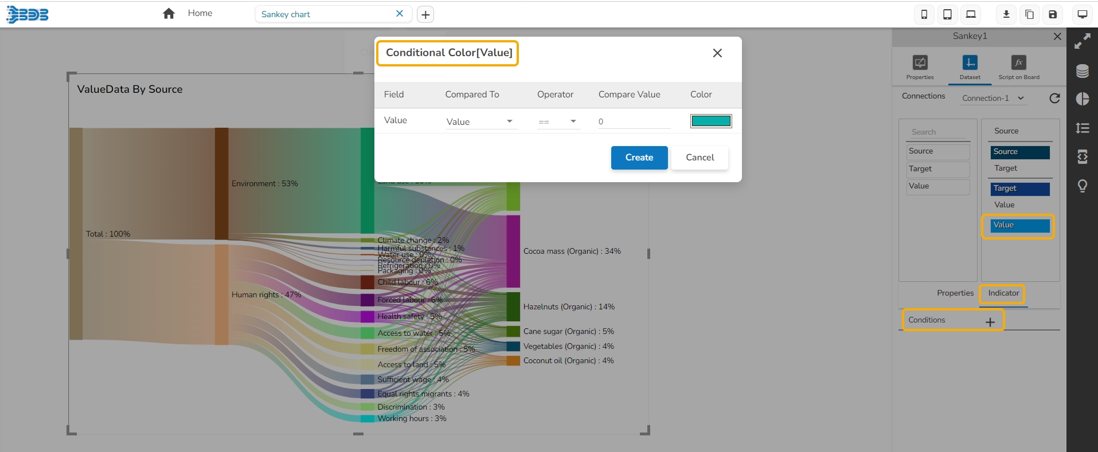Switch to mobile phone view icon
The height and width of the screenshot is (452, 1098).
pos(924,14)
